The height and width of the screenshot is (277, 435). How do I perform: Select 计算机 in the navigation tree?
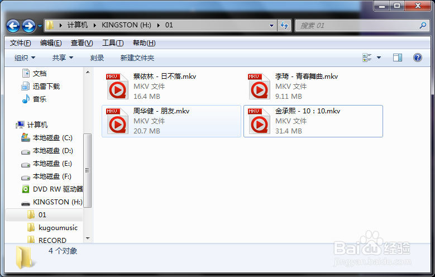pos(37,125)
